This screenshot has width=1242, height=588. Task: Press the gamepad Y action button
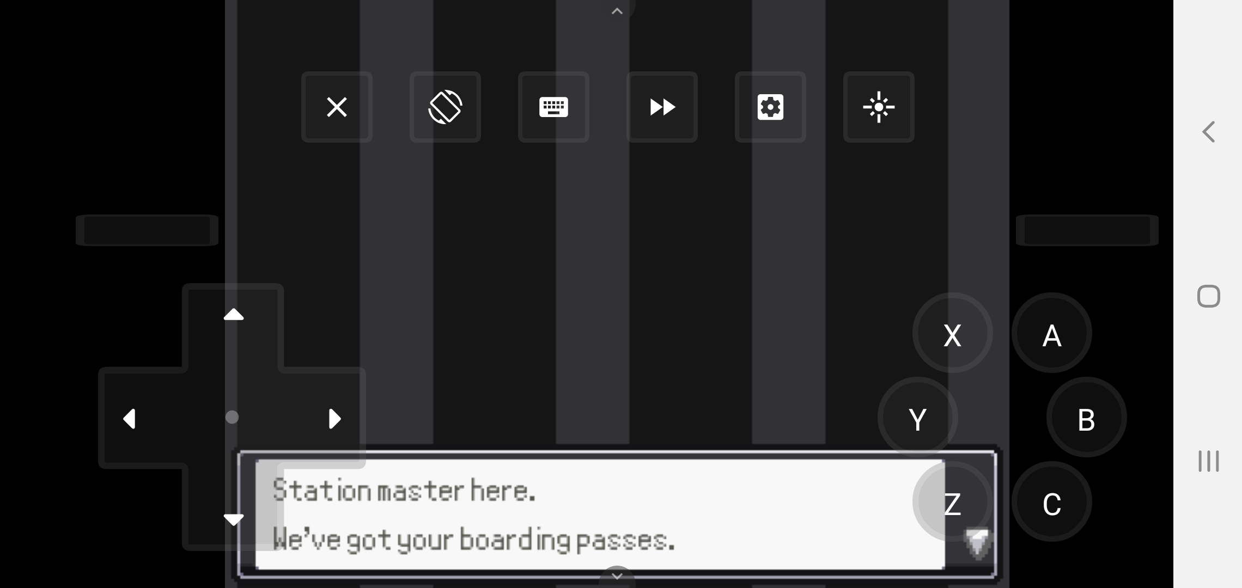(916, 419)
